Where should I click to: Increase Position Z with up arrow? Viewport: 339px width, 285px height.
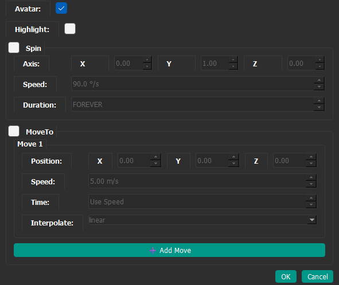[x=311, y=157]
